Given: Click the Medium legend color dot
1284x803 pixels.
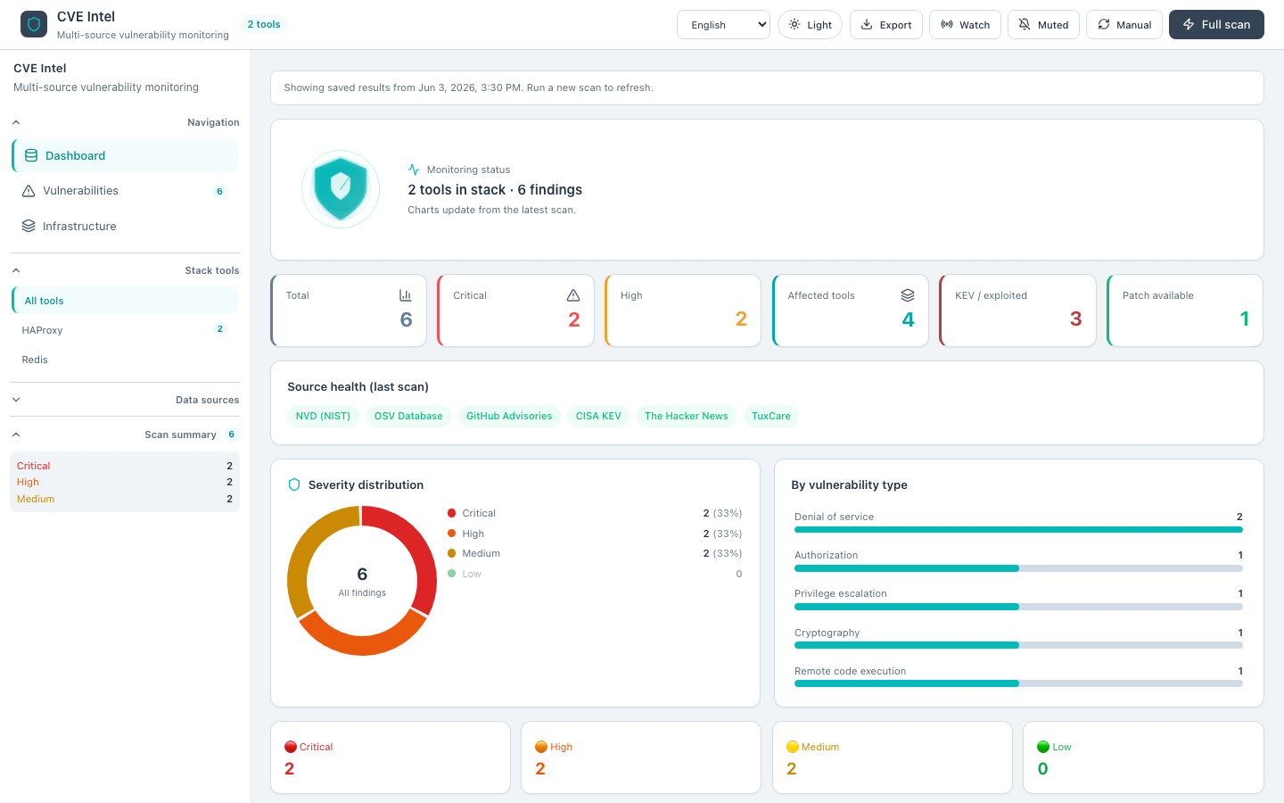Looking at the screenshot, I should tap(452, 553).
